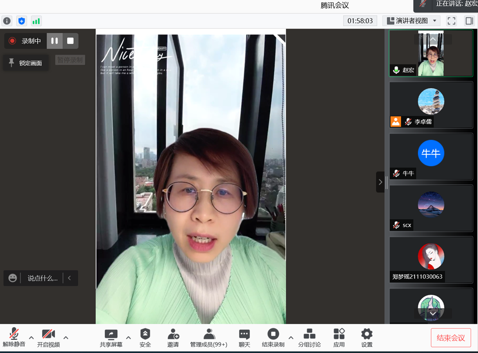
Task: Collapse participant video strip
Action: (380, 182)
